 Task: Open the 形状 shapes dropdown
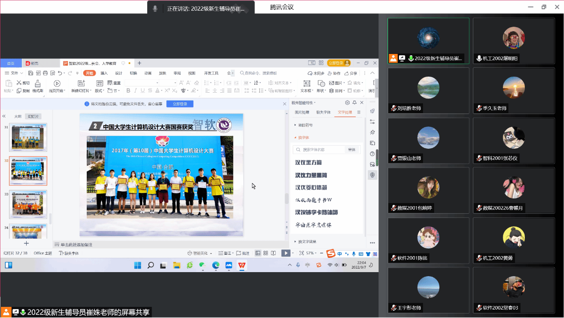coord(321,91)
